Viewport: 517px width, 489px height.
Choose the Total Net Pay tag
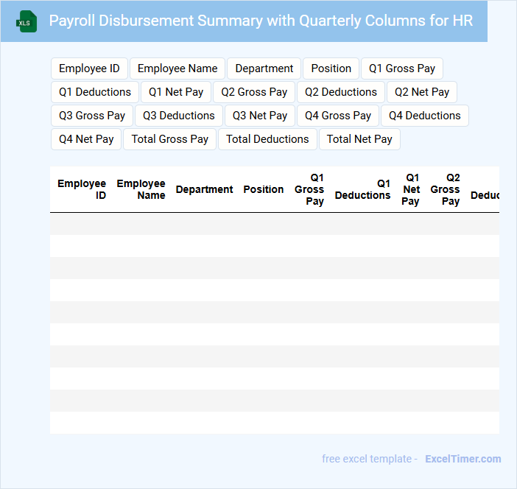click(359, 139)
